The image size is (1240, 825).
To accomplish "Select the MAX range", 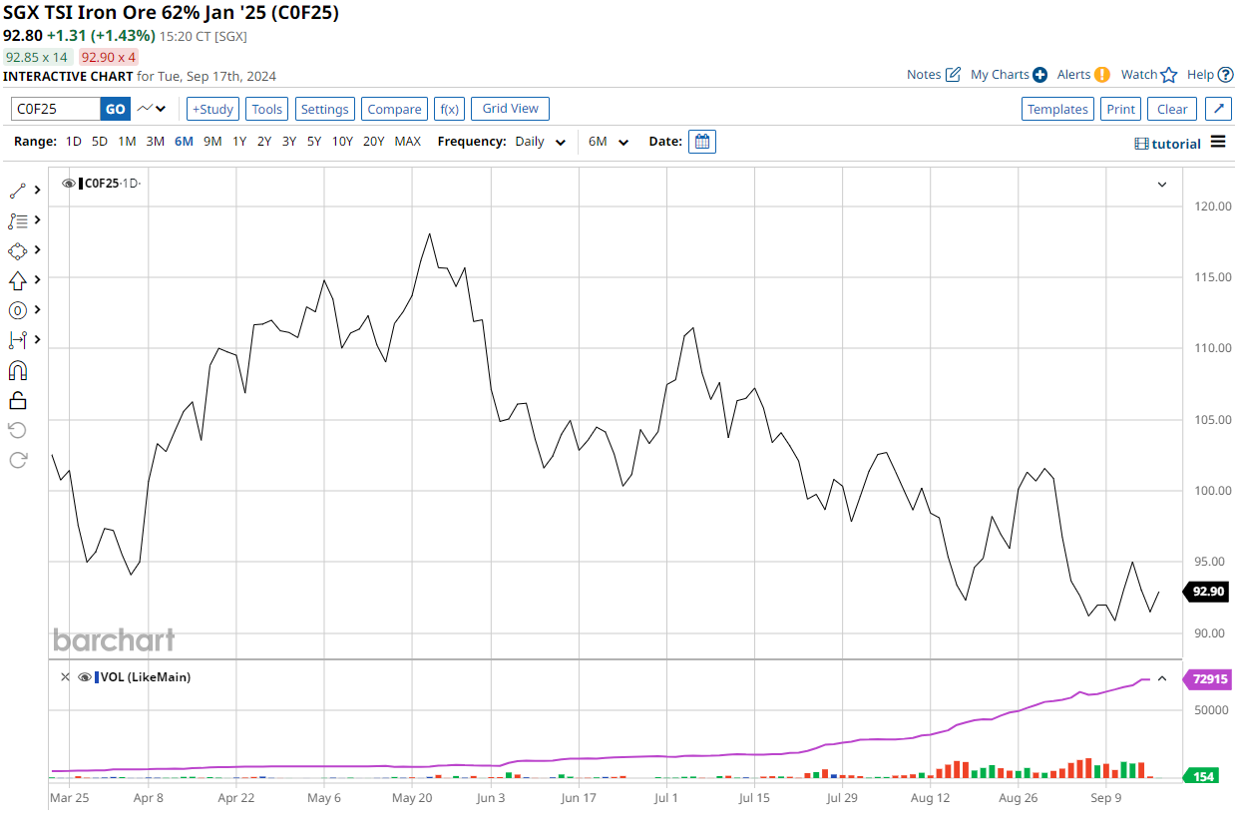I will pos(407,142).
